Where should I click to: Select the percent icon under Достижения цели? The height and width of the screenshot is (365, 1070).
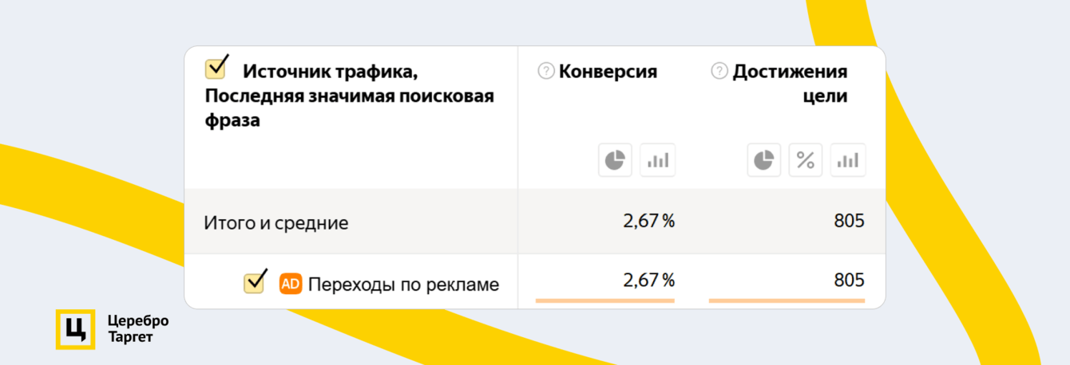[806, 160]
